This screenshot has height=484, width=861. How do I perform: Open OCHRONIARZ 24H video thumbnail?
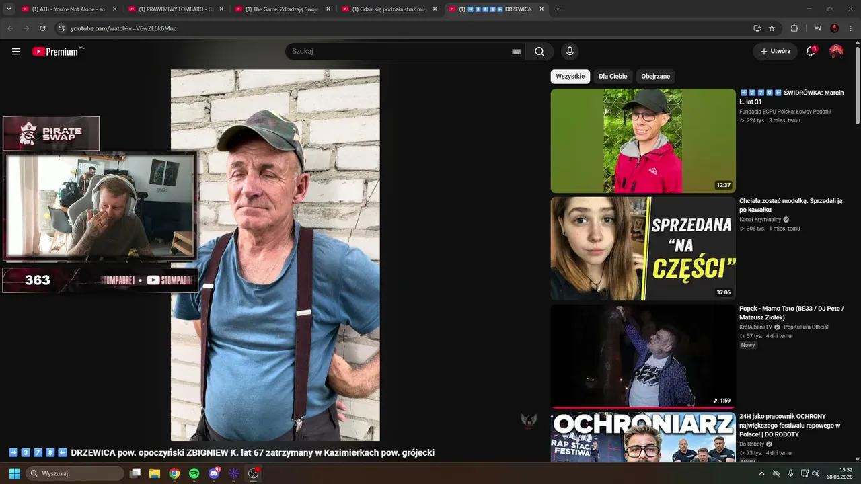coord(643,438)
